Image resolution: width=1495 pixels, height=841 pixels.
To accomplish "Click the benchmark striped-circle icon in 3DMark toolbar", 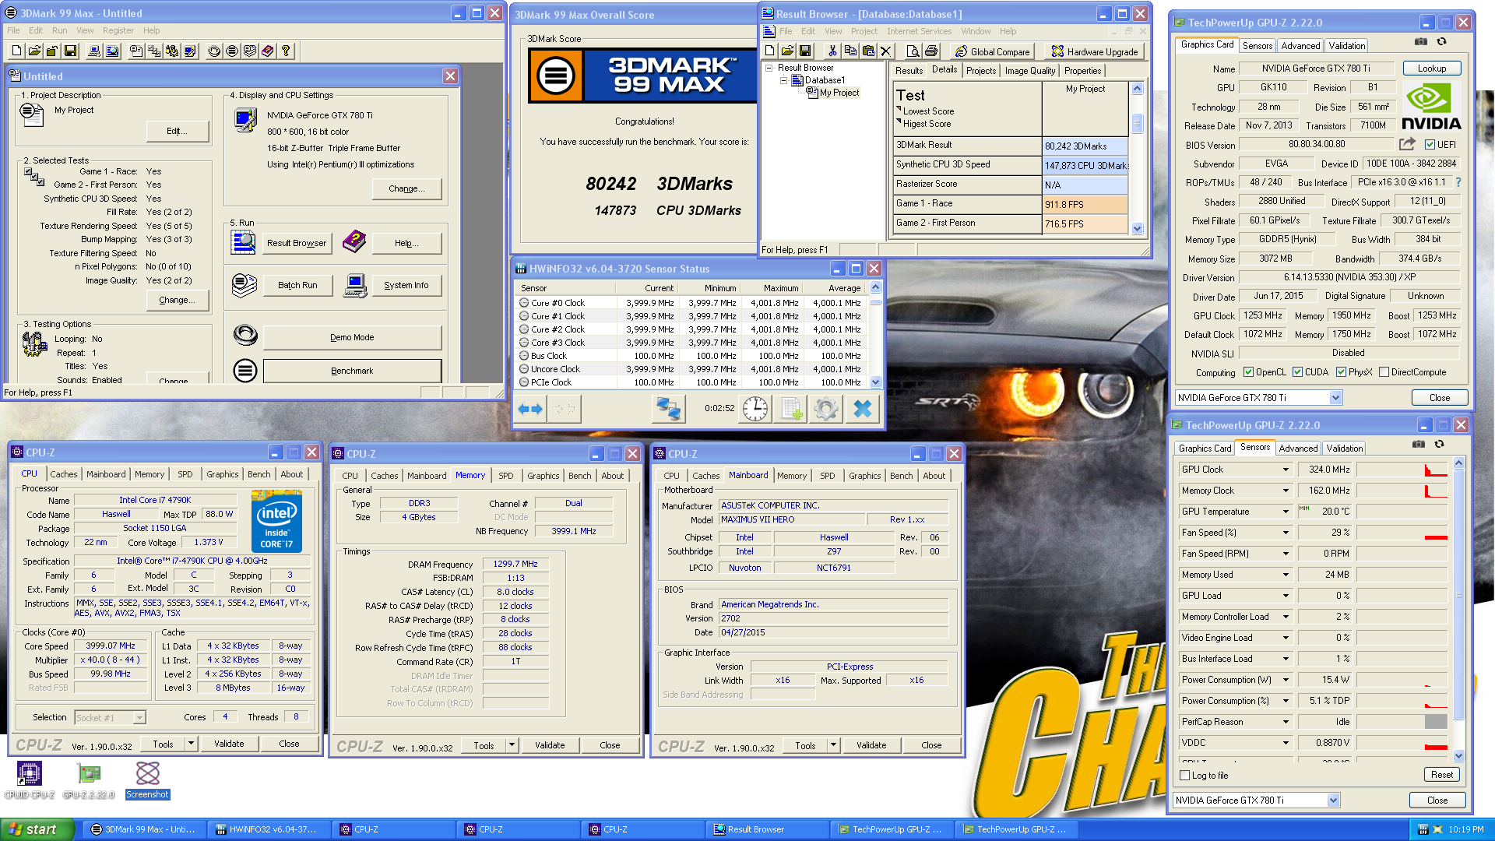I will click(x=231, y=51).
